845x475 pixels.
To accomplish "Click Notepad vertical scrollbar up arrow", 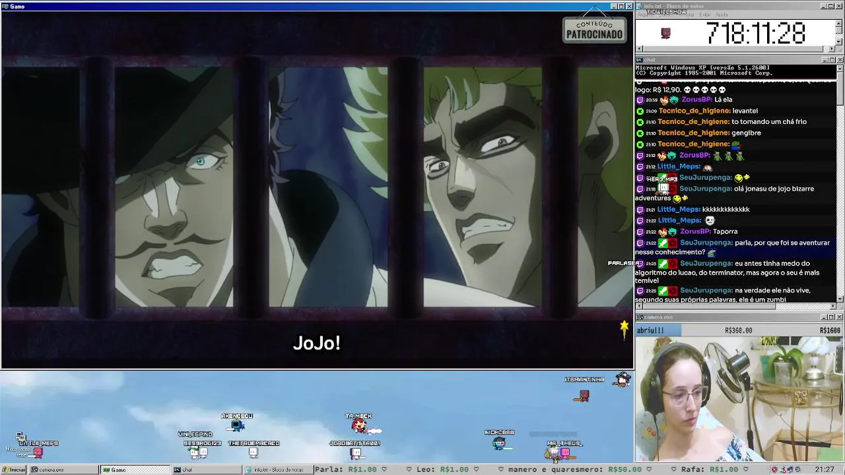I will point(840,22).
